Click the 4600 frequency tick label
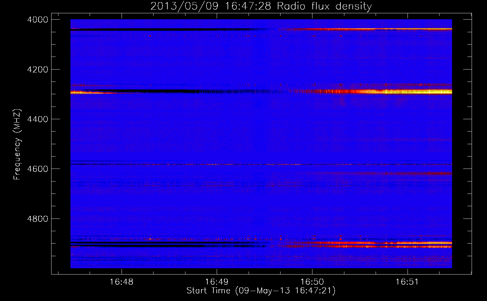This screenshot has height=301, width=487. click(37, 169)
